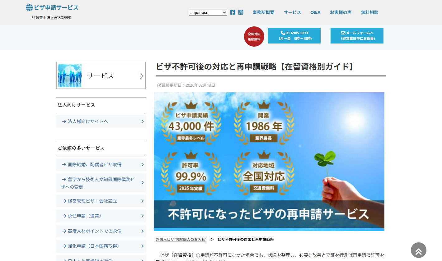Click the visa reapplication banner image
Screen dimensions: 442x261
[269, 161]
